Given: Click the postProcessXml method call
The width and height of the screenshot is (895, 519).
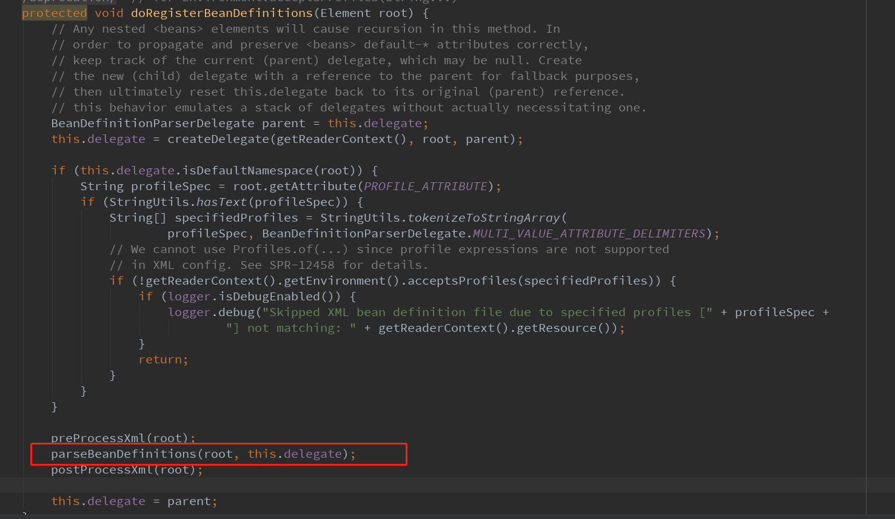Looking at the screenshot, I should coord(102,469).
